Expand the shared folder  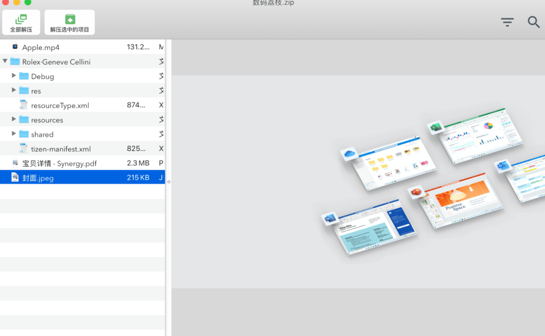tap(14, 134)
